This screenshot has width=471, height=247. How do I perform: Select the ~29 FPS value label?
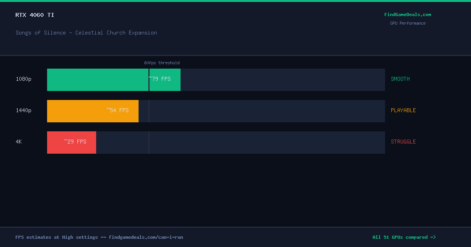pyautogui.click(x=75, y=142)
